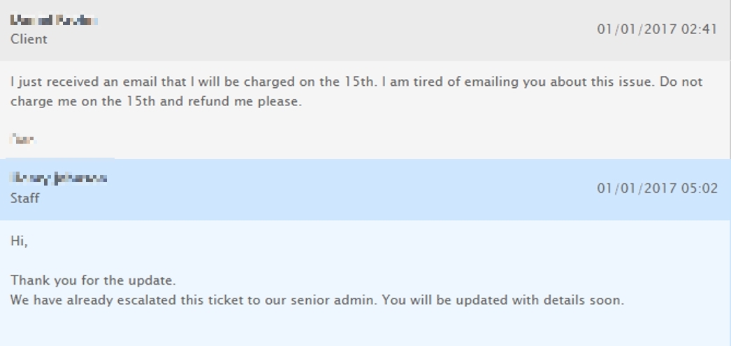Screen dimensions: 731x346
Task: Click the blue staff reply header bar
Action: [x=365, y=190]
